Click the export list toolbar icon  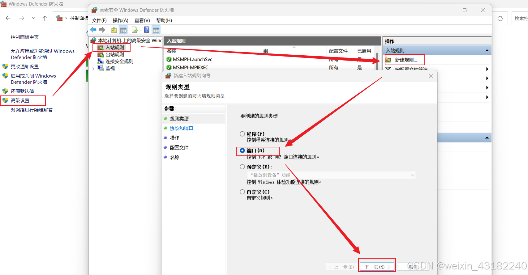coord(135,30)
